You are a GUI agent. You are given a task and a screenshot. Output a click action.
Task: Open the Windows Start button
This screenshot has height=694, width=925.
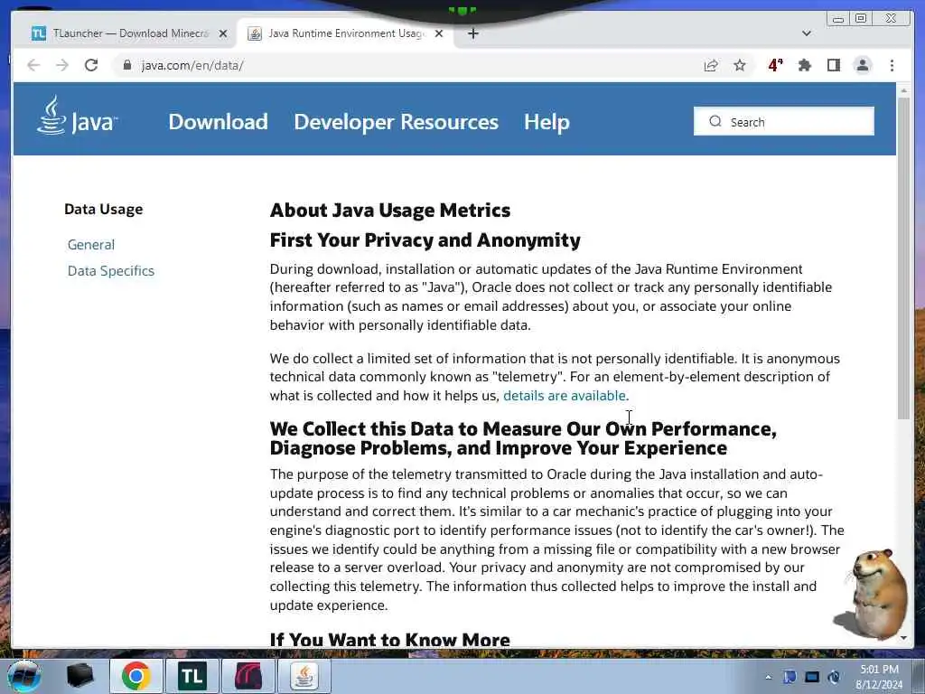pos(23,676)
